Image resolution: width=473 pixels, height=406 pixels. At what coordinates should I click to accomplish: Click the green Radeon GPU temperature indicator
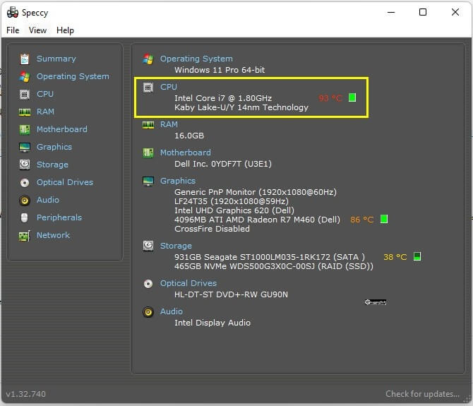tap(384, 219)
